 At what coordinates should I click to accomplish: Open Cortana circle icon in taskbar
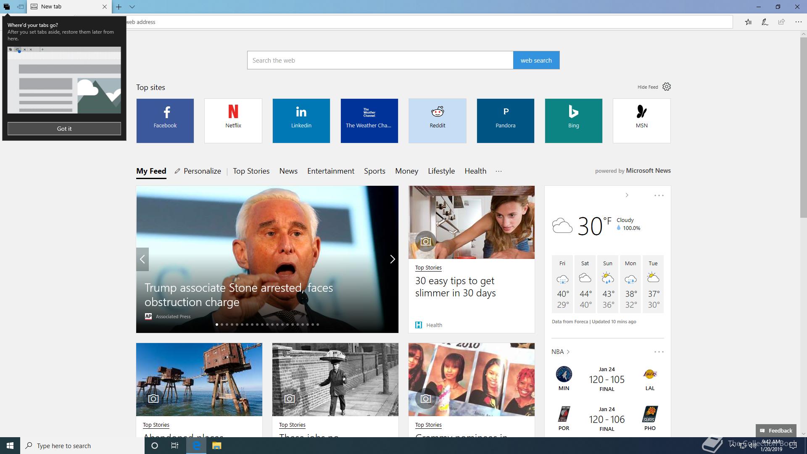click(x=154, y=446)
